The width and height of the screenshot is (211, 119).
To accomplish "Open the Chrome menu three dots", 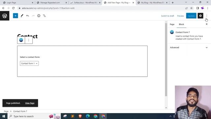I will coord(208,8).
